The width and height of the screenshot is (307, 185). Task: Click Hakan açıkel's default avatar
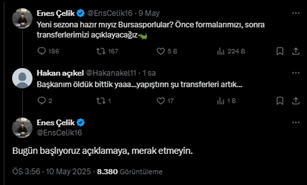(22, 78)
